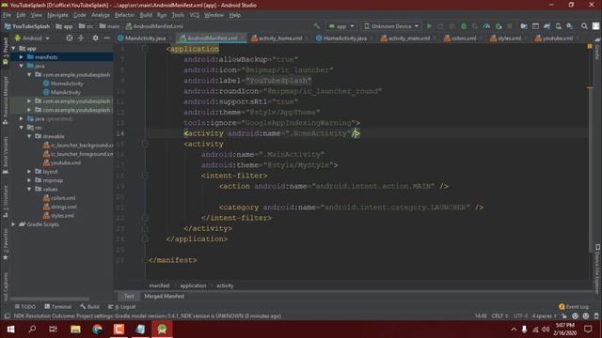
Task: Expand the mipmap folder
Action: pos(29,180)
